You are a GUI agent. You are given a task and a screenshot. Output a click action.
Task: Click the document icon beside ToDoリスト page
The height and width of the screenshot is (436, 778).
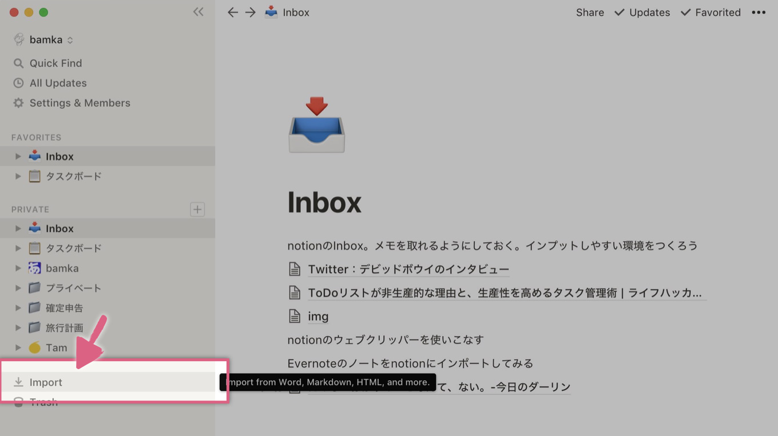[x=295, y=293]
